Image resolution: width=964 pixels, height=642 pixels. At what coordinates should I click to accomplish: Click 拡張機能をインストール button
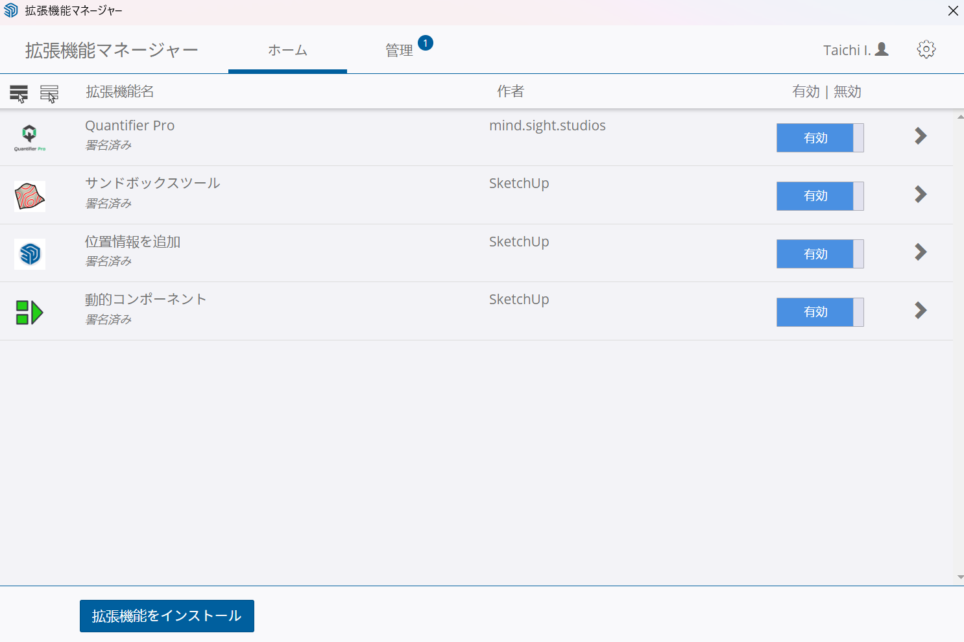tap(167, 616)
